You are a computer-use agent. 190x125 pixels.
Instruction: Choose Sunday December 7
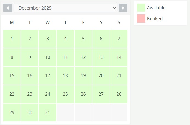pos(119,39)
